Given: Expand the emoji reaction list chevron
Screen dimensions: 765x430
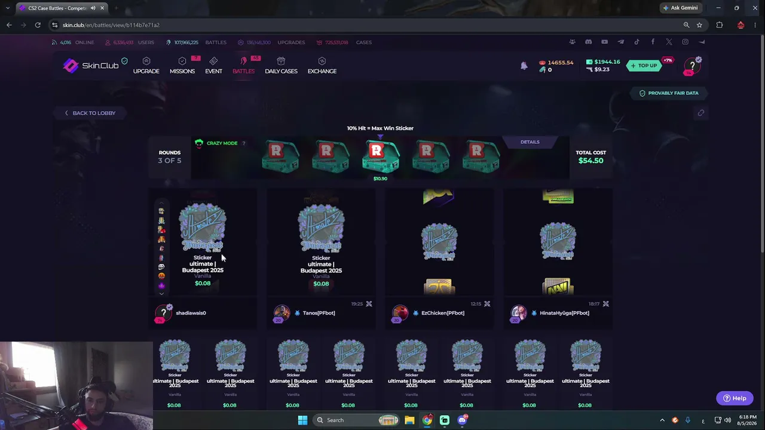Looking at the screenshot, I should (x=161, y=293).
